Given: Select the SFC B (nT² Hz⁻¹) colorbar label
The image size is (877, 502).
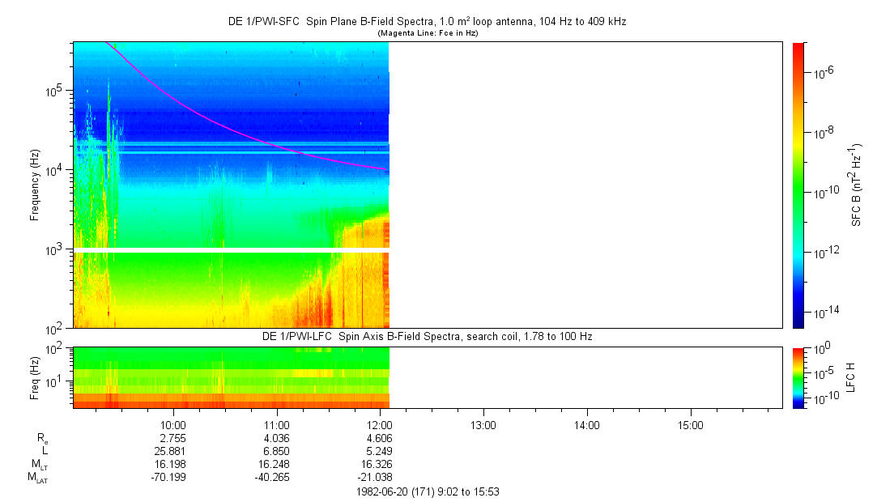Looking at the screenshot, I should (857, 185).
